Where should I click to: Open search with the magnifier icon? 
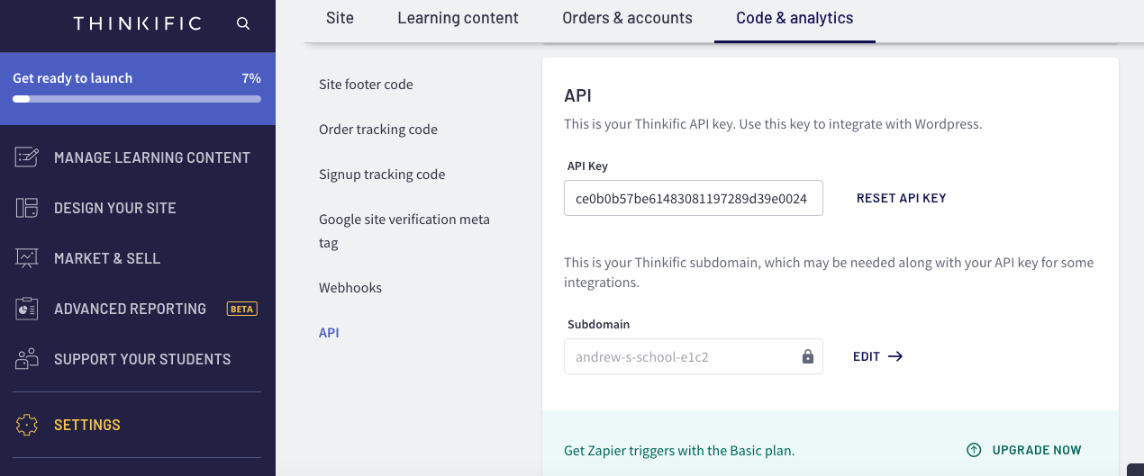(243, 23)
